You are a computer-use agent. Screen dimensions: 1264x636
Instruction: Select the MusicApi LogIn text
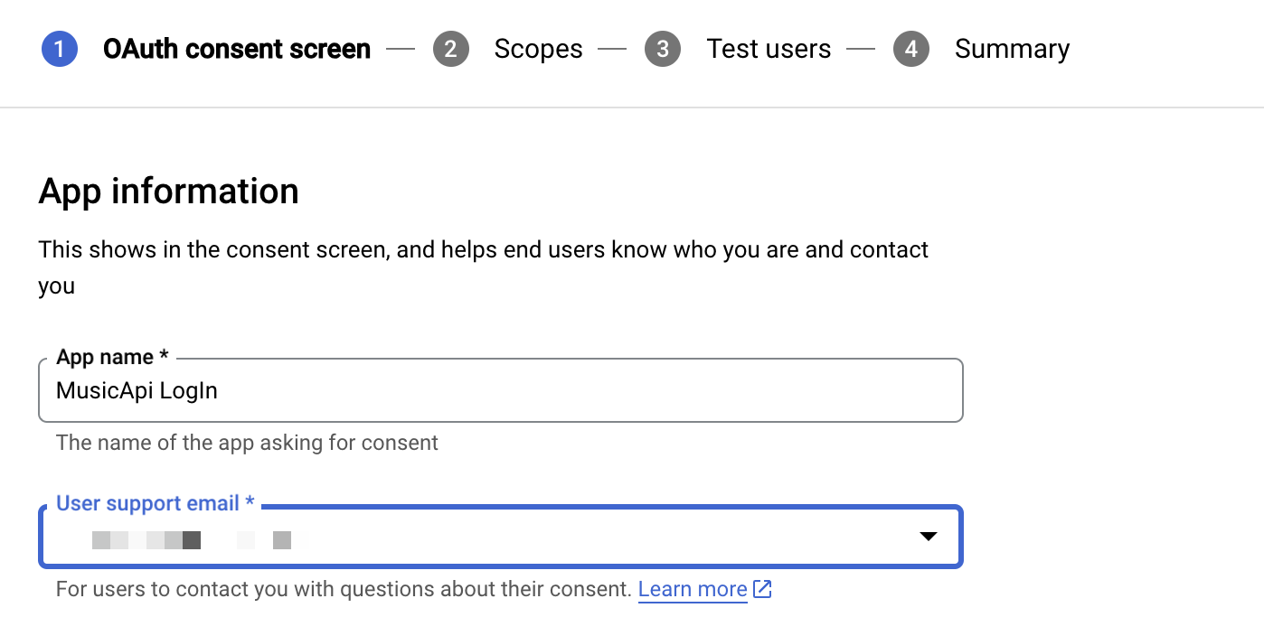(x=137, y=390)
